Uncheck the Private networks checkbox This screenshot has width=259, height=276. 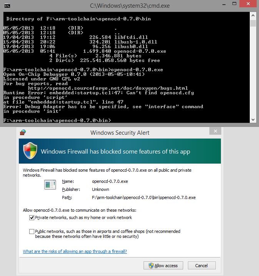pos(32,218)
